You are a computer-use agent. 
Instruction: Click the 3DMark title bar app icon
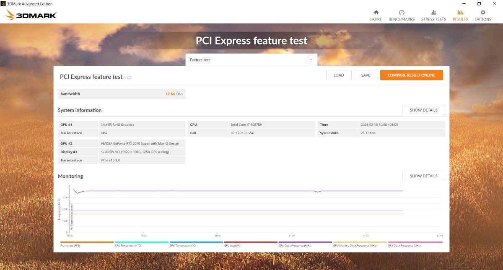click(4, 4)
